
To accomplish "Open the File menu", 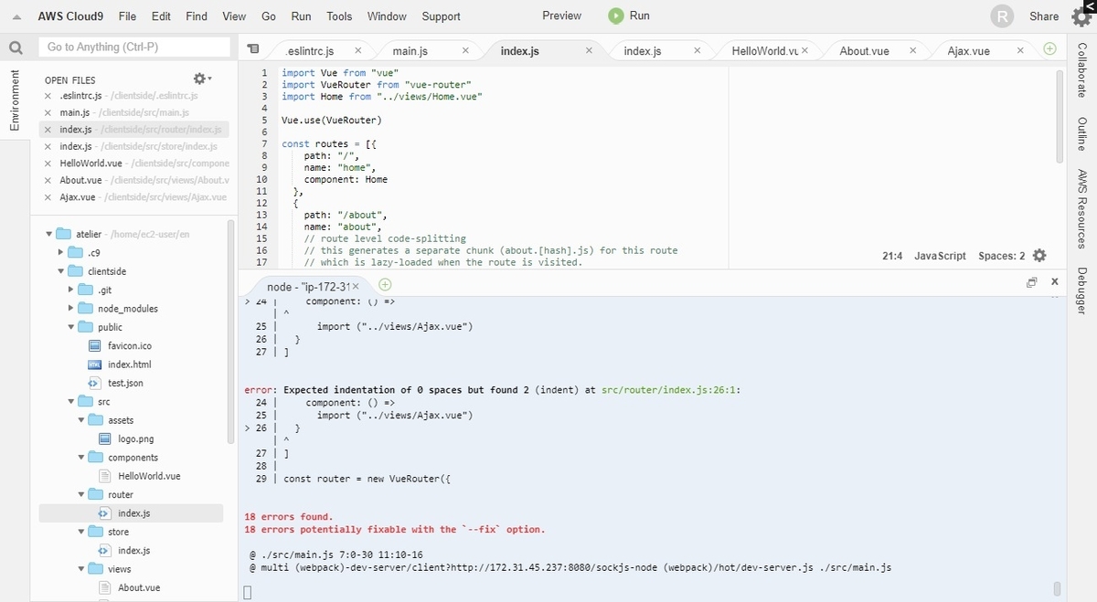I will click(127, 16).
